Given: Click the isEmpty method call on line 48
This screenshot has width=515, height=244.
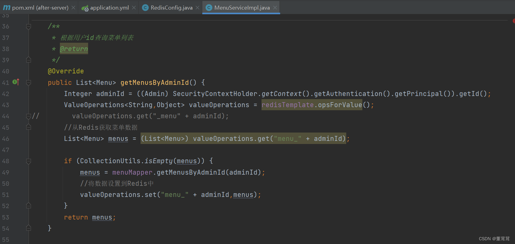Looking at the screenshot, I should pos(159,161).
